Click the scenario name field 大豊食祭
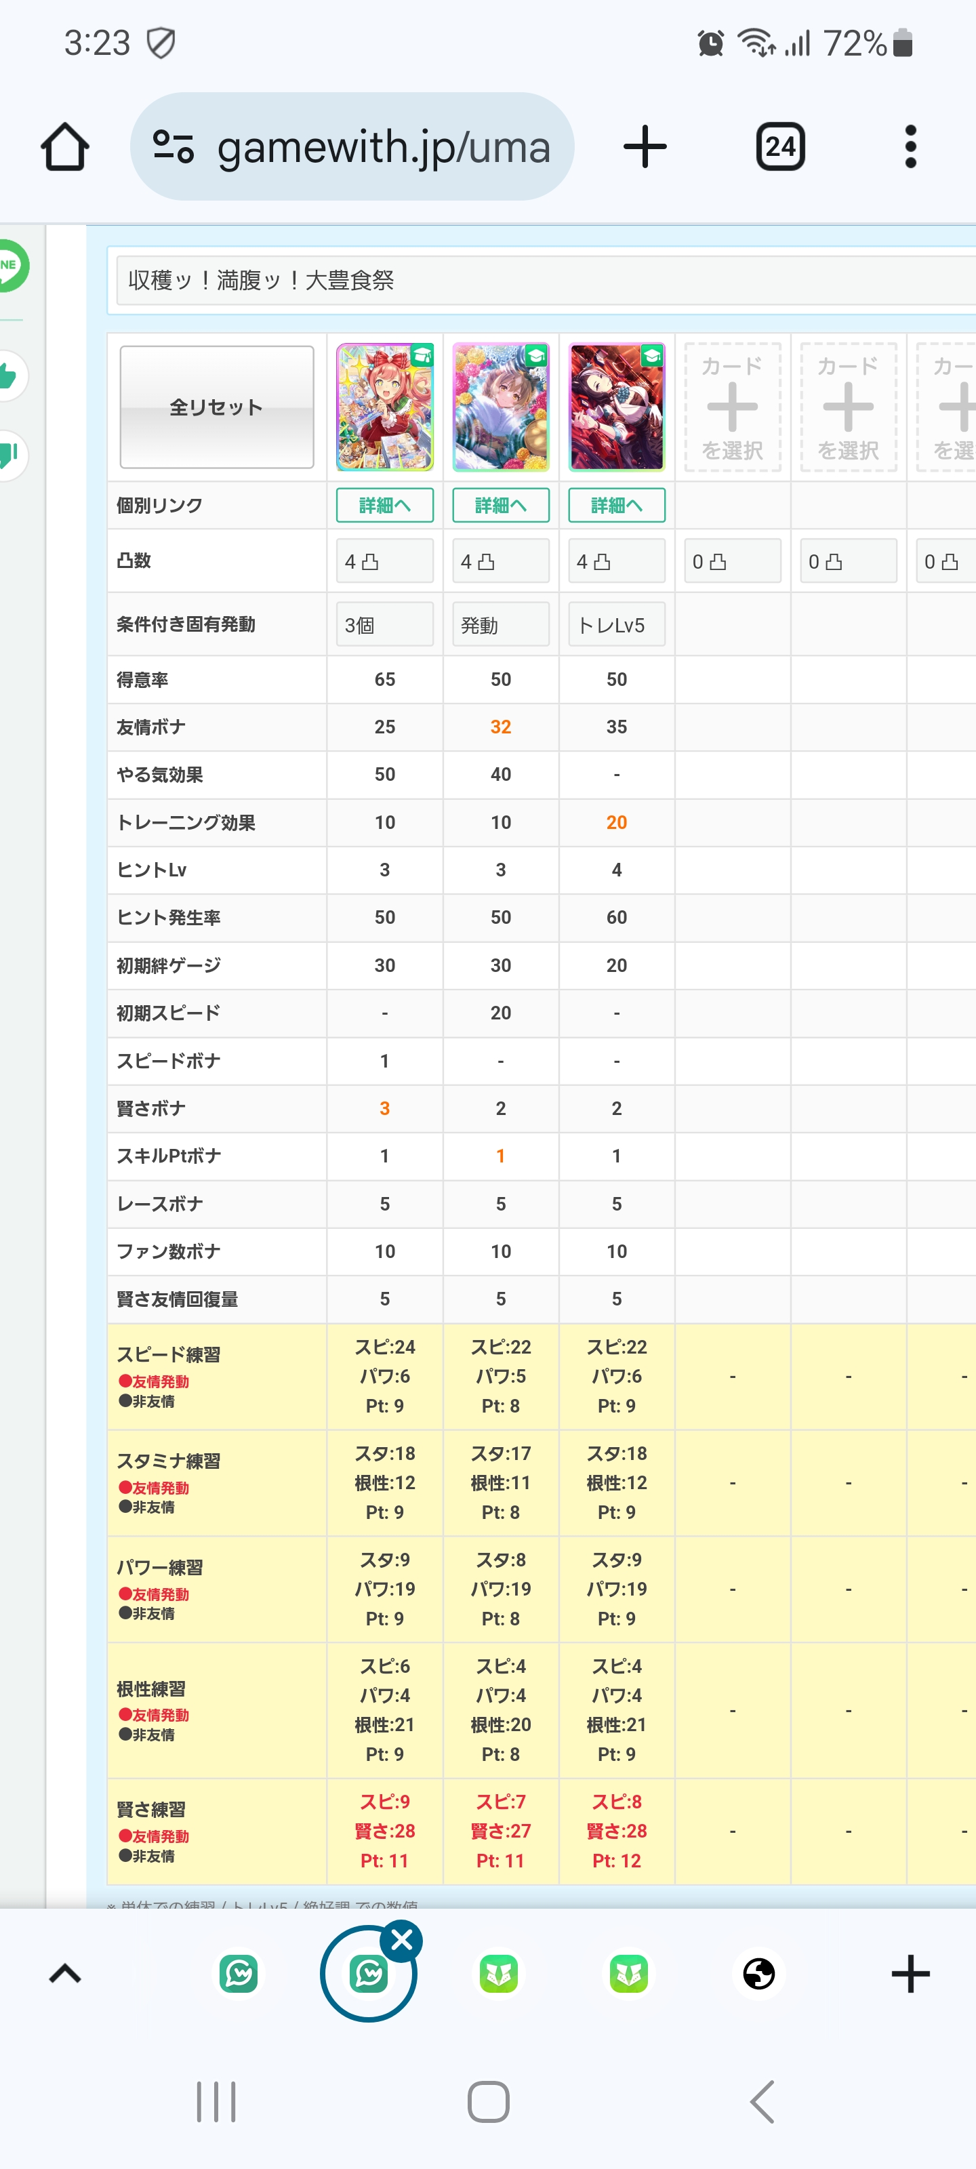976x2169 pixels. [x=548, y=281]
